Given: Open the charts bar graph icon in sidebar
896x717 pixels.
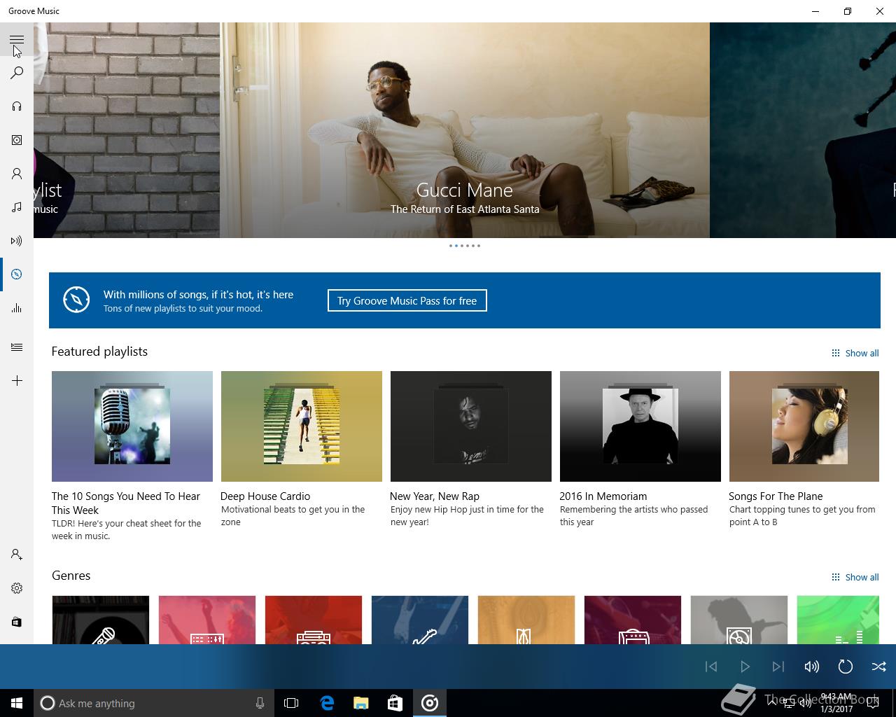Looking at the screenshot, I should pyautogui.click(x=17, y=308).
